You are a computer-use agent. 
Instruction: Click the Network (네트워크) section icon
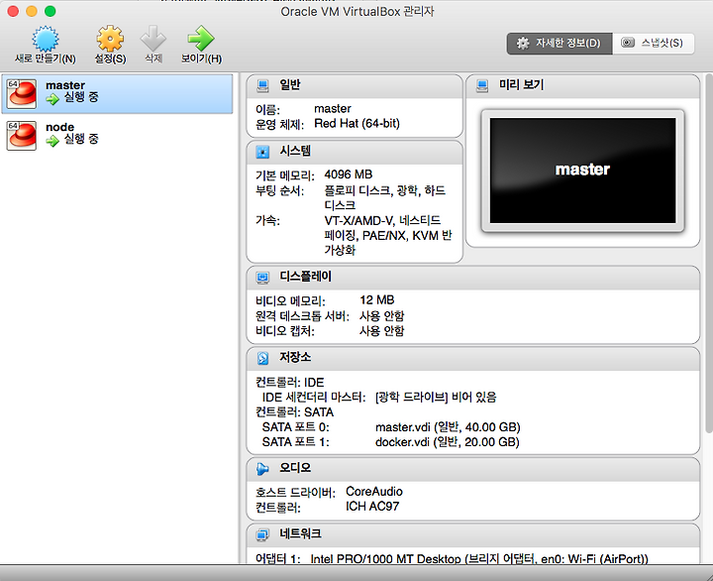pos(262,534)
